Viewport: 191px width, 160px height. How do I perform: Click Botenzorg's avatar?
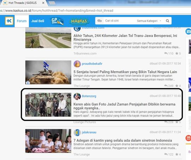pyautogui.click(x=77, y=96)
